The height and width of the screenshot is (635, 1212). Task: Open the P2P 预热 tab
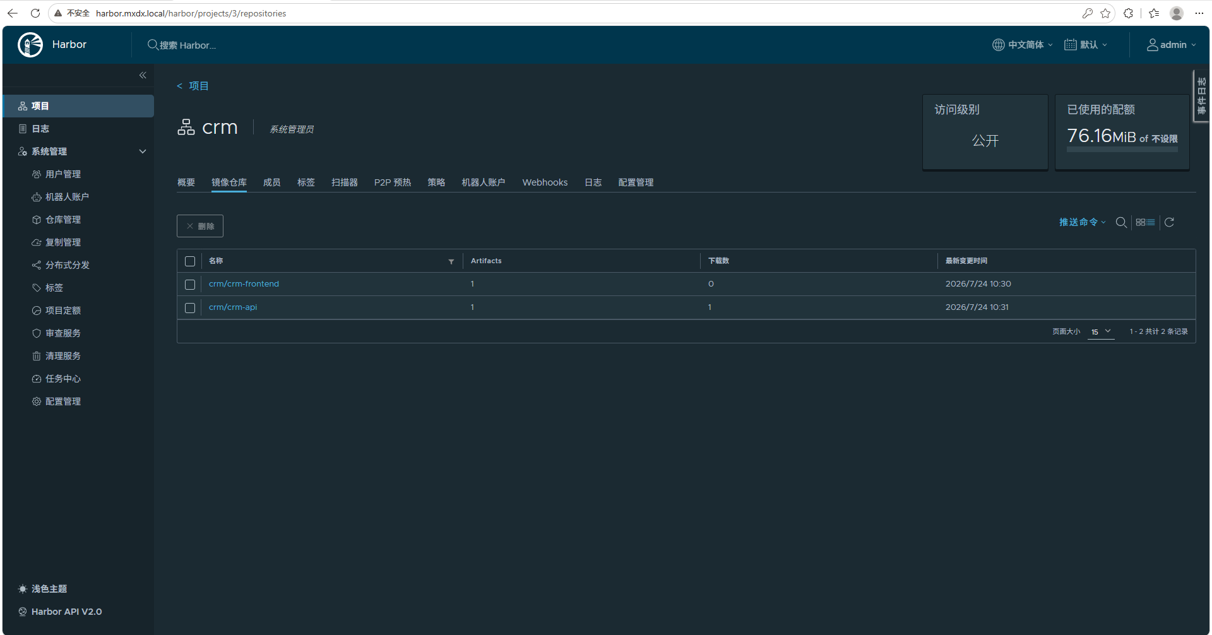393,182
